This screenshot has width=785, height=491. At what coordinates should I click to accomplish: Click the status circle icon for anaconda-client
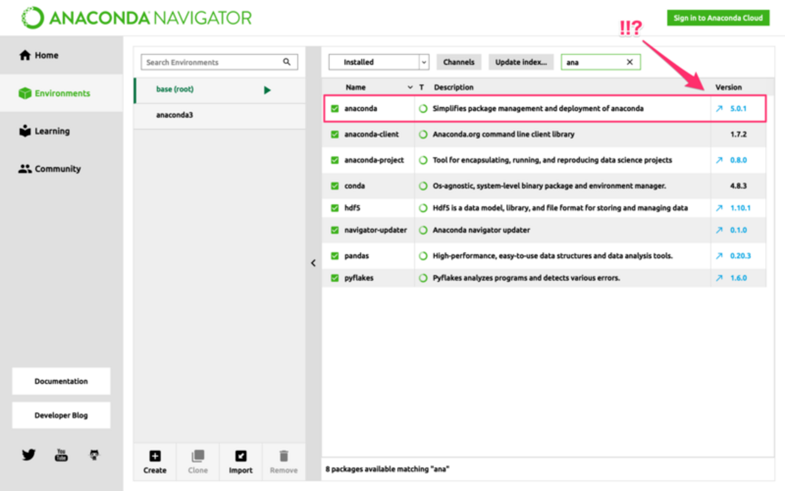[423, 134]
